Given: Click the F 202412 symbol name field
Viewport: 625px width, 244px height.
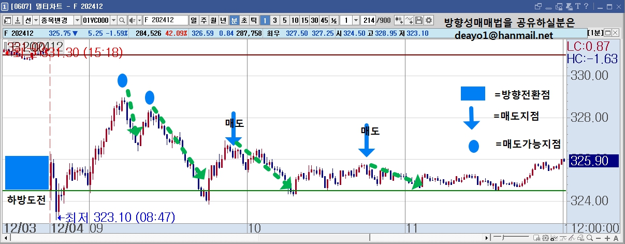Looking at the screenshot, I should (166, 20).
